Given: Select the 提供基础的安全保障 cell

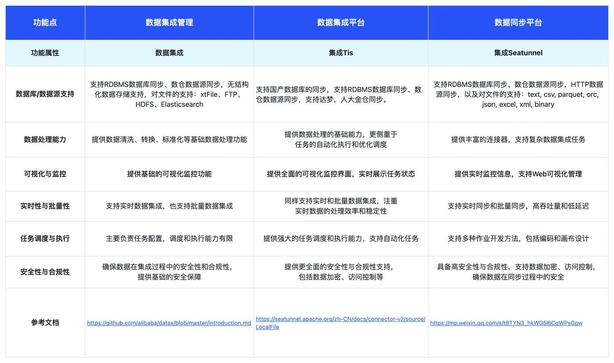Looking at the screenshot, I should (x=169, y=272).
